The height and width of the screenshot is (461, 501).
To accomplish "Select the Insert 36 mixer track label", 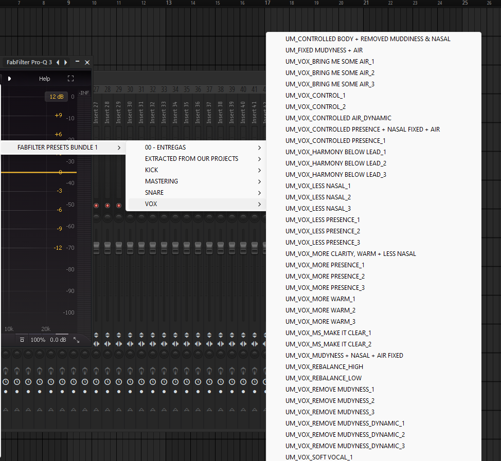I will pyautogui.click(x=198, y=113).
